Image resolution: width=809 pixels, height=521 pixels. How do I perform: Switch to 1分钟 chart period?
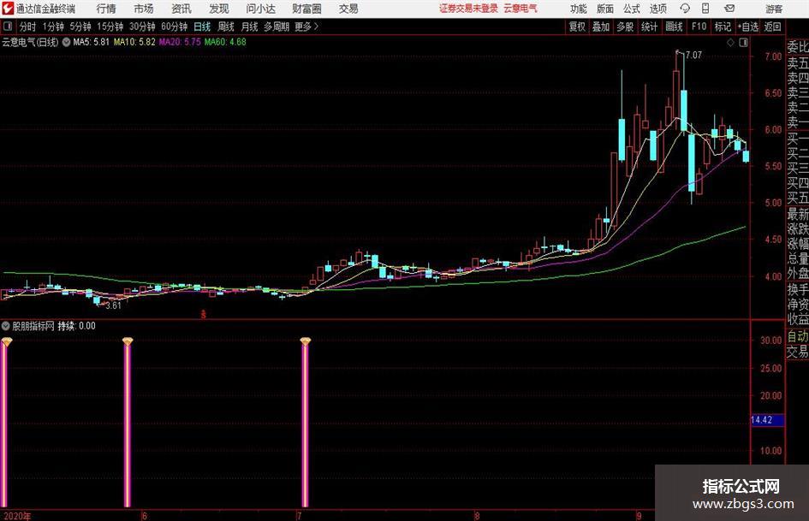coord(53,27)
